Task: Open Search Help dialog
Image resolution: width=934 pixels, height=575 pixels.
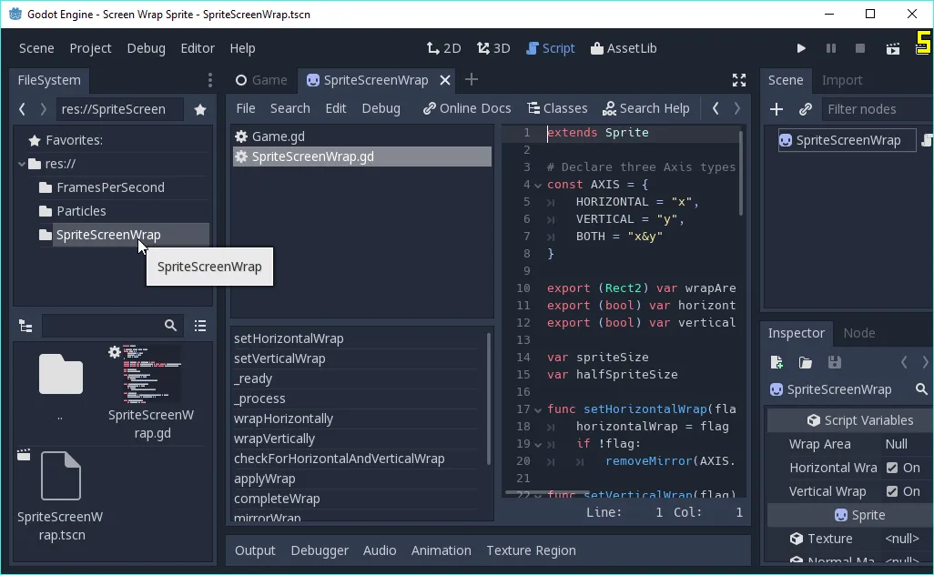Action: [x=645, y=108]
